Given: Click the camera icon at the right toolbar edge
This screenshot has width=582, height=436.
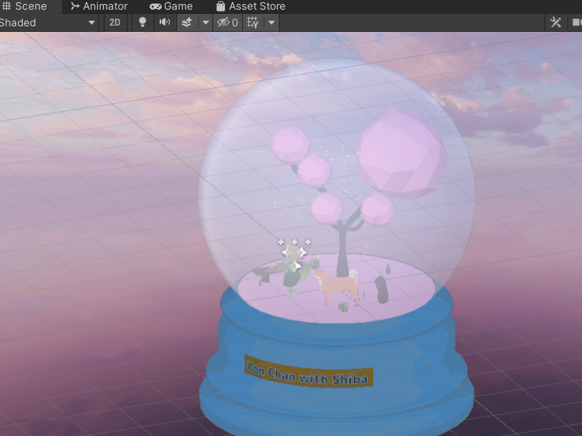Looking at the screenshot, I should pos(575,23).
